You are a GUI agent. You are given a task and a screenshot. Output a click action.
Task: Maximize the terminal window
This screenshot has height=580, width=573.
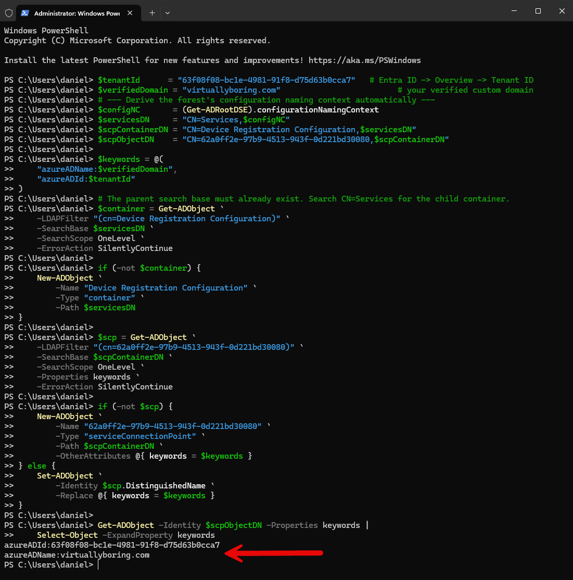[x=538, y=11]
